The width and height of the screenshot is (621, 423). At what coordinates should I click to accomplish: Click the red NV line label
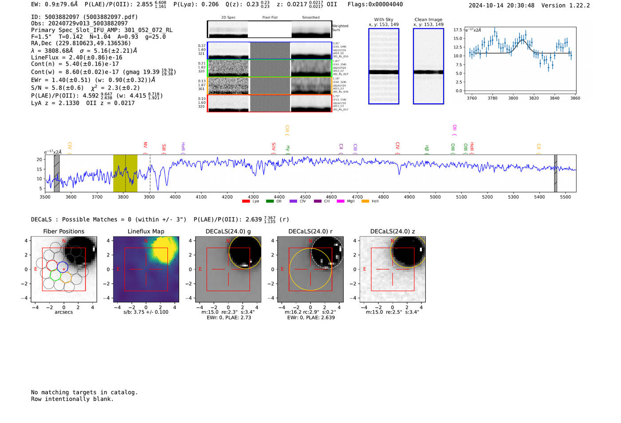(x=145, y=148)
